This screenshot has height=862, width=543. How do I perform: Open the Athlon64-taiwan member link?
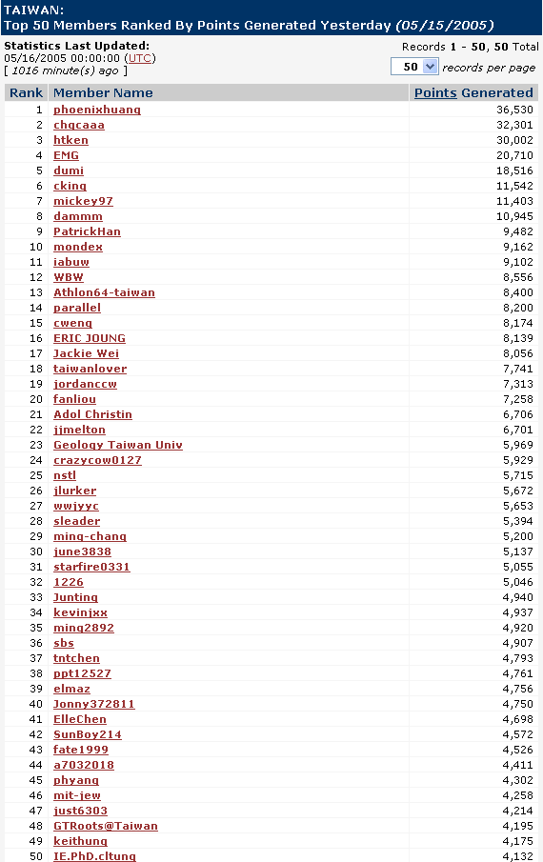tap(104, 292)
